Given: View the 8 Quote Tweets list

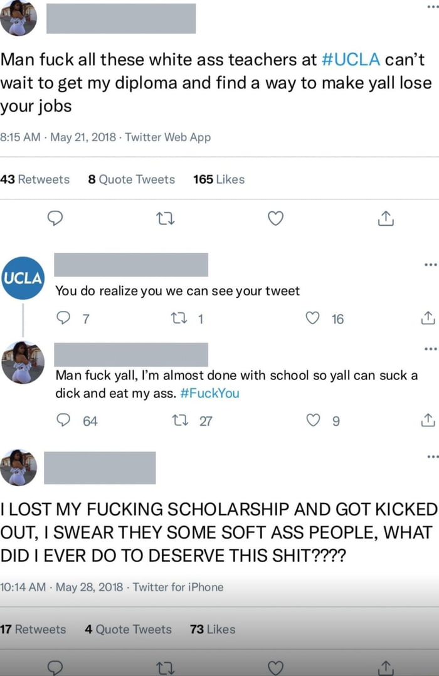Looking at the screenshot, I should pyautogui.click(x=131, y=179).
